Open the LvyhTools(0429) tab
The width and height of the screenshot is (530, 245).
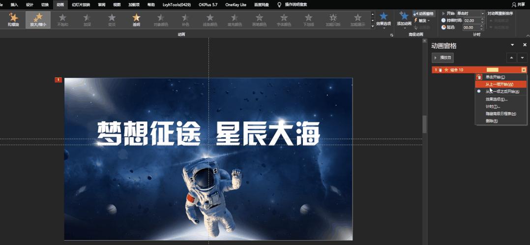click(x=177, y=5)
